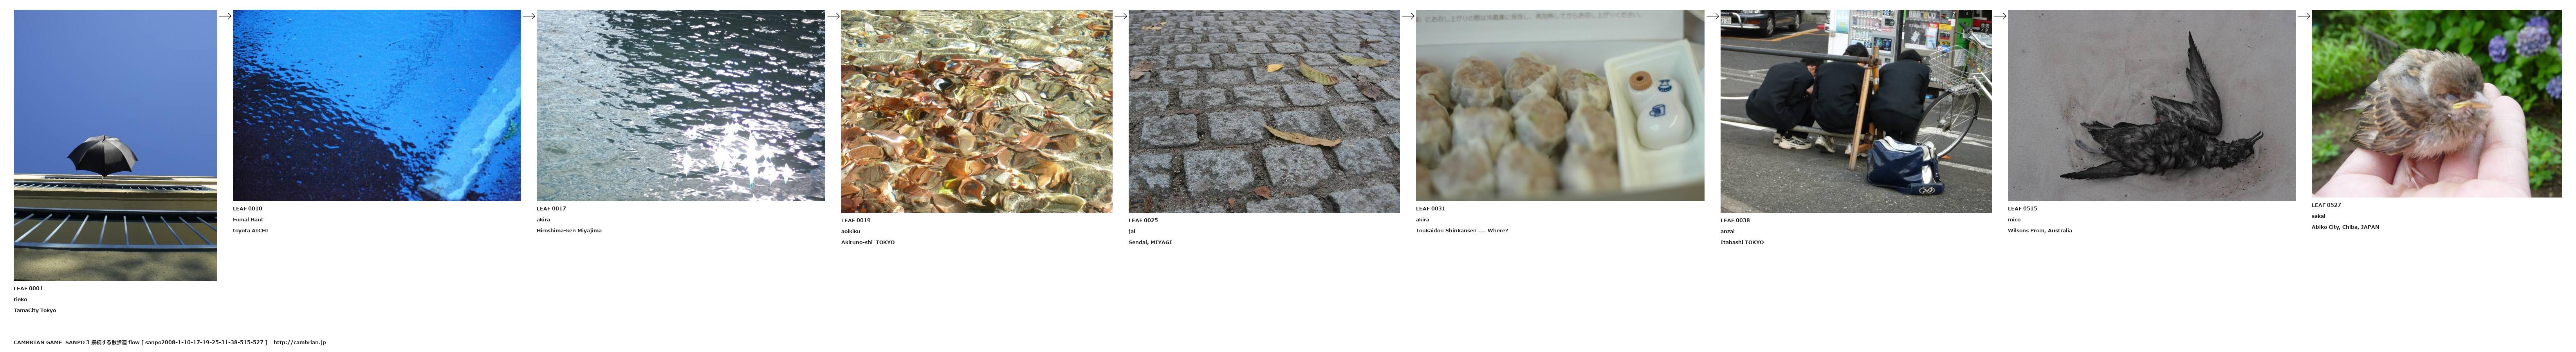Click the arrow after the cobblestone photo
This screenshot has width=2576, height=352.
tap(1408, 16)
